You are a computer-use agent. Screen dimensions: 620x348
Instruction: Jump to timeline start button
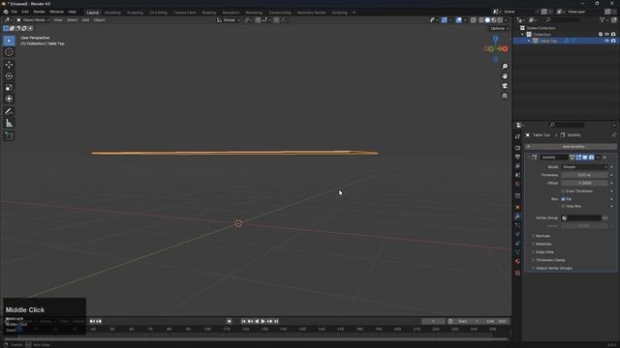[x=243, y=322]
